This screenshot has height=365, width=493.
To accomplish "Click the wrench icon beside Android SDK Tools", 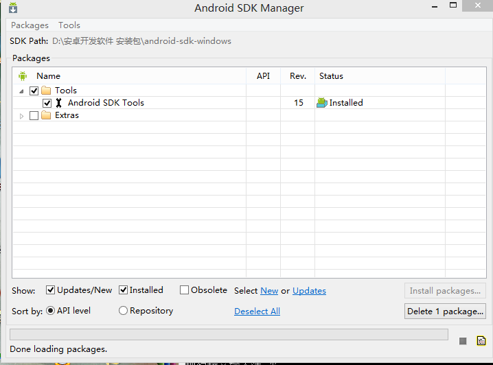I will point(59,103).
